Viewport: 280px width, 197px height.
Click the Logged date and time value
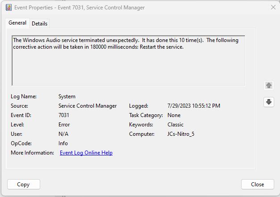coord(193,106)
